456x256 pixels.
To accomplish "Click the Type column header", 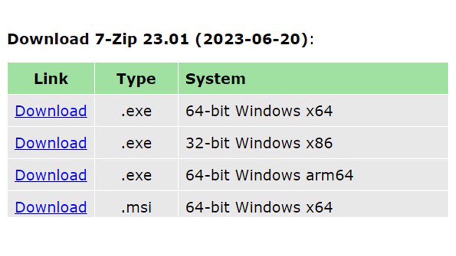I will click(x=136, y=79).
